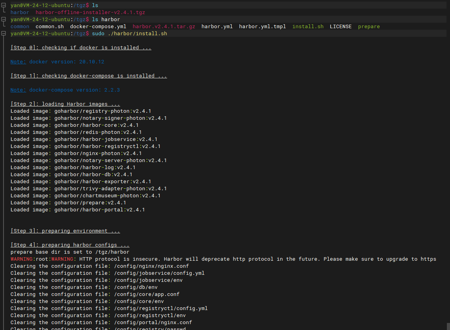Click the /config/jobservice/env clearing line
The image size is (450, 330).
coord(96,280)
